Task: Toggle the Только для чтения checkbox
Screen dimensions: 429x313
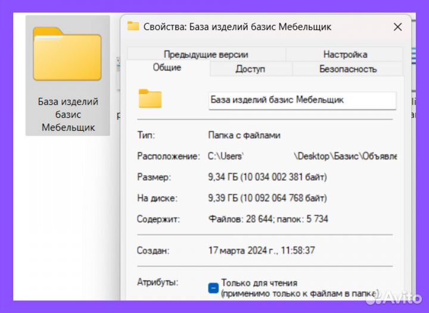Action: pos(213,288)
